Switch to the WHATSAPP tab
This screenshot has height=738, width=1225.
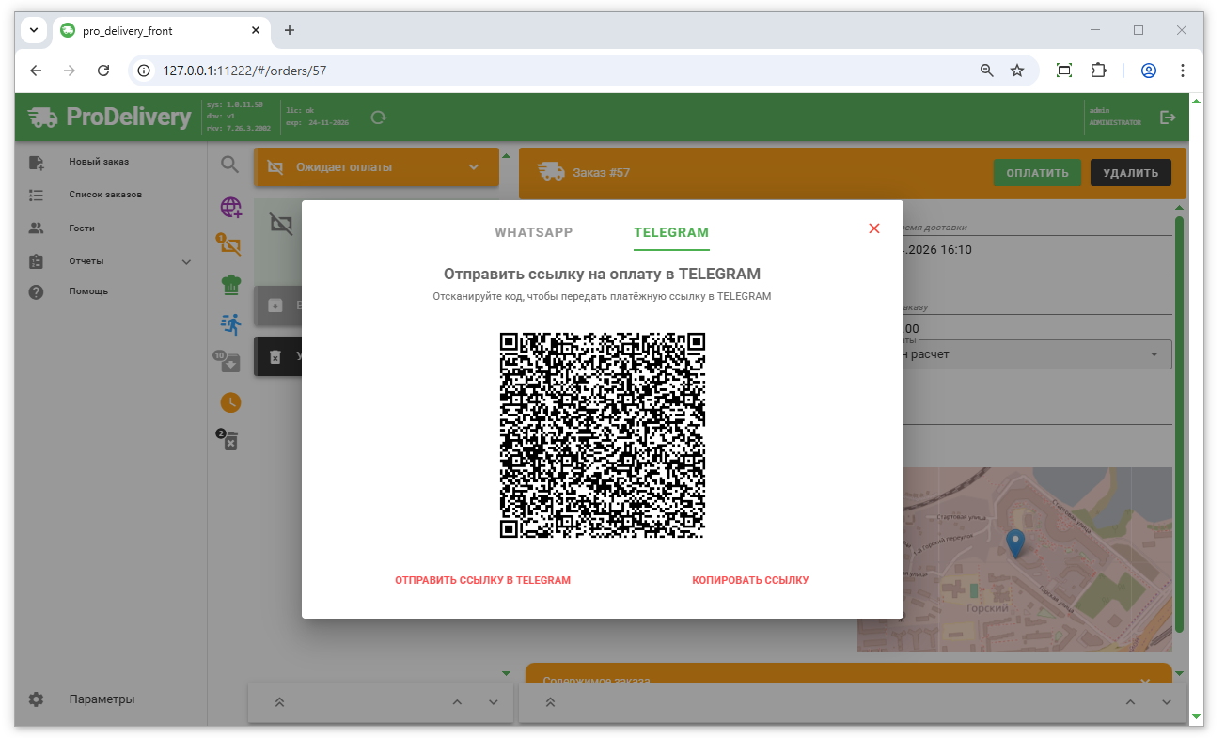point(533,232)
